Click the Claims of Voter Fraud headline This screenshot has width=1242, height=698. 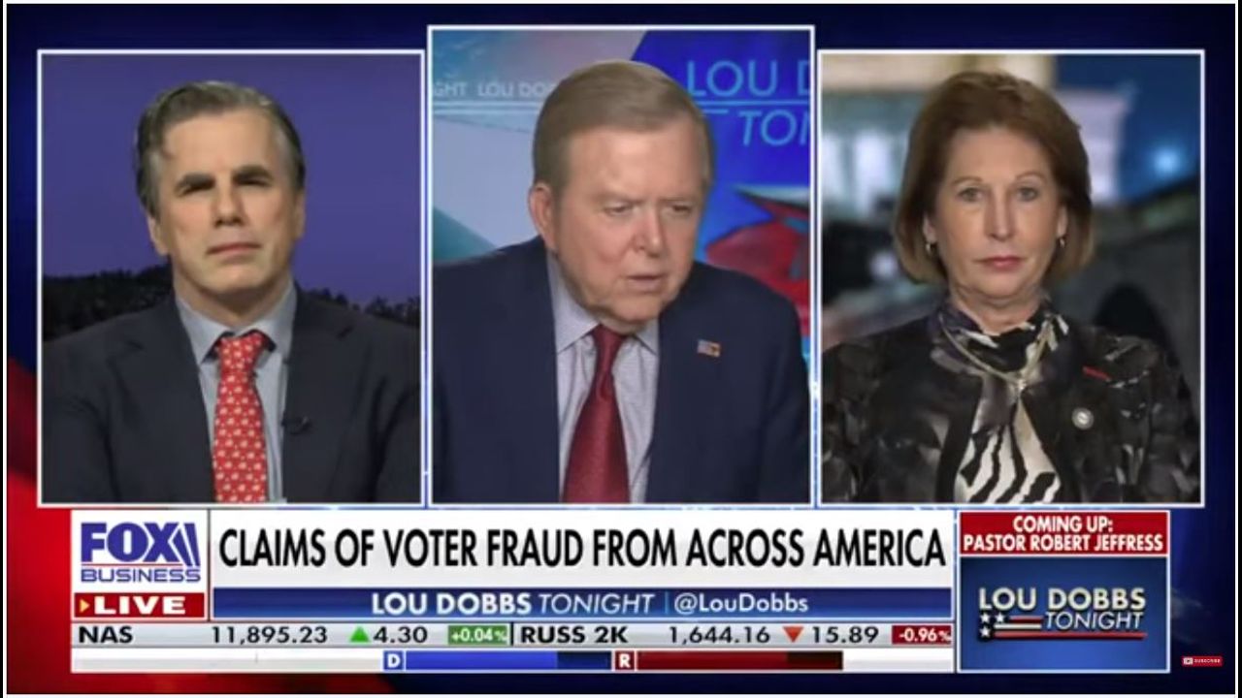[x=581, y=548]
